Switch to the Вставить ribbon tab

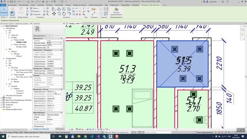pos(49,5)
